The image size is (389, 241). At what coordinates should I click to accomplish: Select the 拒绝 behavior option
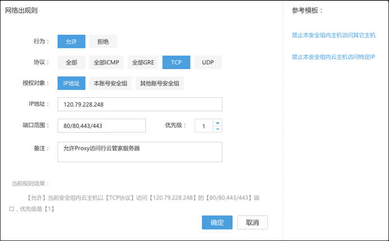click(x=103, y=42)
